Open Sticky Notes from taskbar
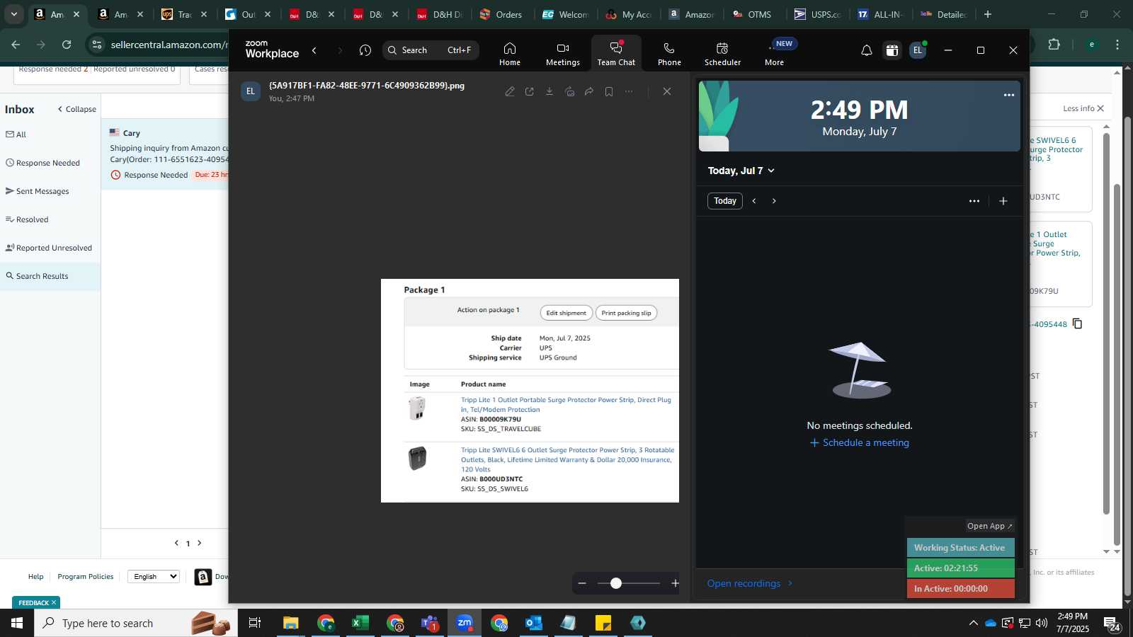 tap(603, 623)
